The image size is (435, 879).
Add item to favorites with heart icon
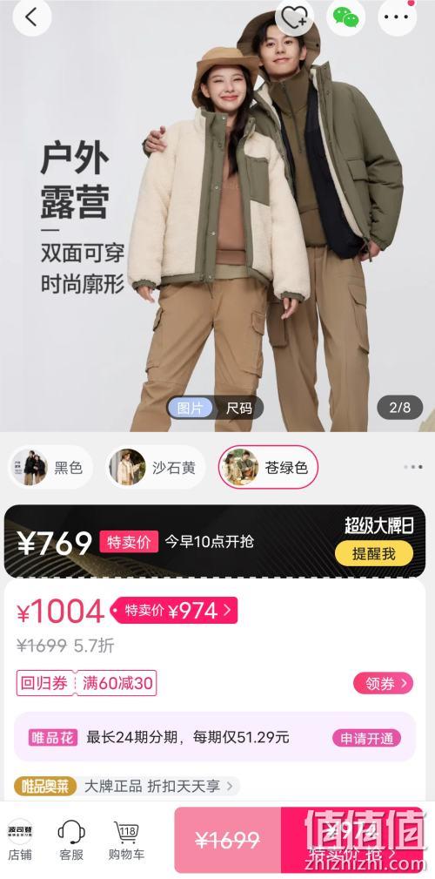point(294,17)
